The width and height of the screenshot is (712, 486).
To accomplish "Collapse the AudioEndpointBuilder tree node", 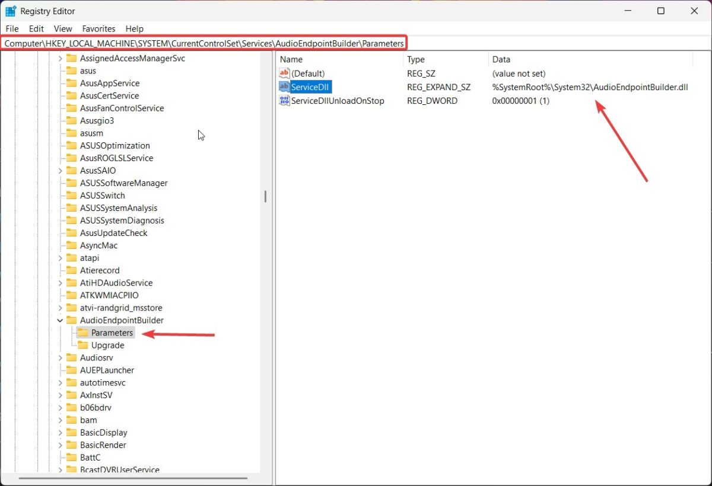I will point(59,320).
